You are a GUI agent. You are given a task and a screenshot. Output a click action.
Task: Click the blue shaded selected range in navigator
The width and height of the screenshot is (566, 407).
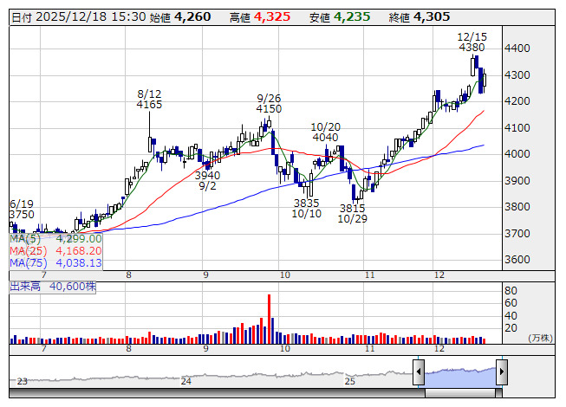459,374
